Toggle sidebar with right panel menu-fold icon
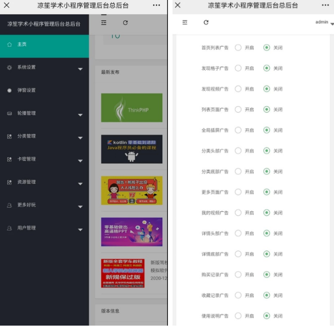334x327 pixels. point(185,23)
